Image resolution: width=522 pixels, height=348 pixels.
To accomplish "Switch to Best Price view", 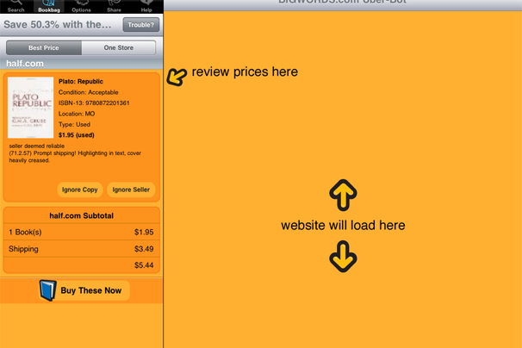I will point(44,48).
